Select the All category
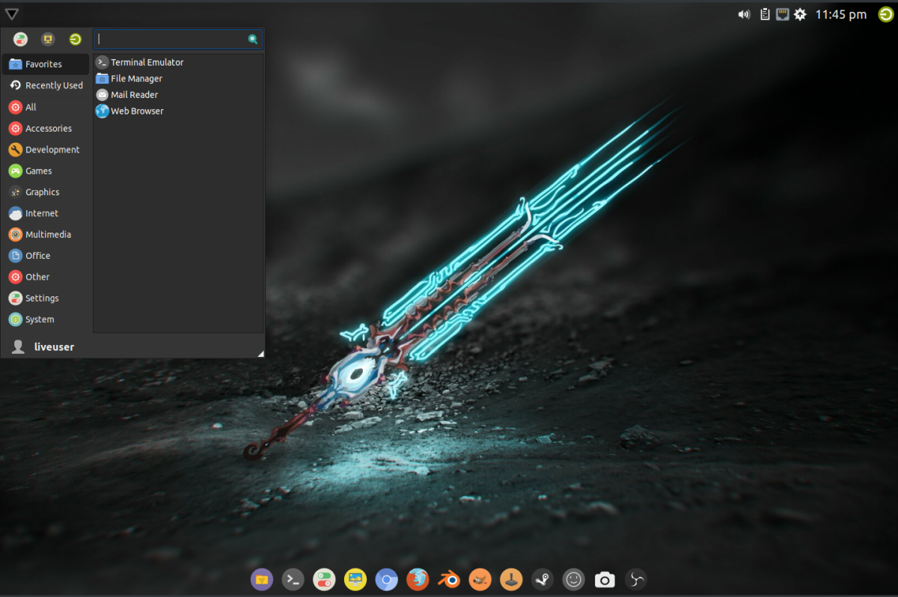 pos(46,107)
